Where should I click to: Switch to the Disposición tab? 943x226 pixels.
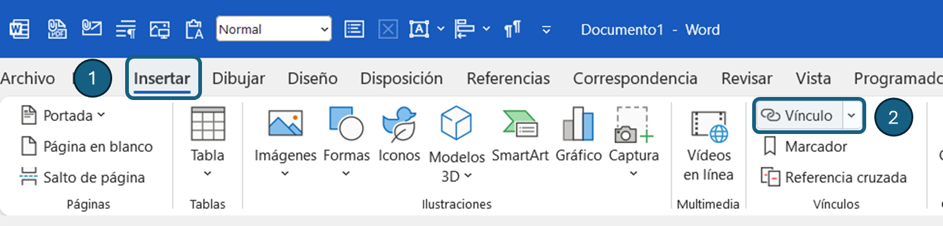pos(401,78)
